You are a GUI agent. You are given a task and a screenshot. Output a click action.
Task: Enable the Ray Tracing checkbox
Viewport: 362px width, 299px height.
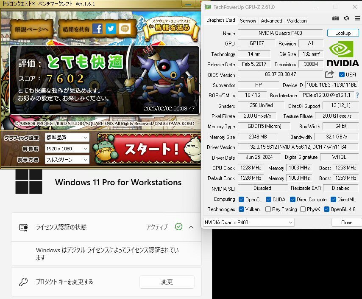[x=268, y=209]
